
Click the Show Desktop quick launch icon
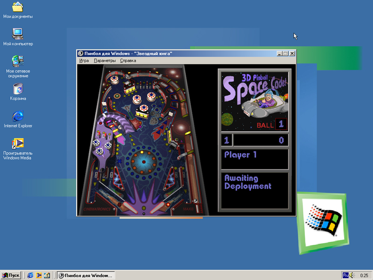(47, 276)
